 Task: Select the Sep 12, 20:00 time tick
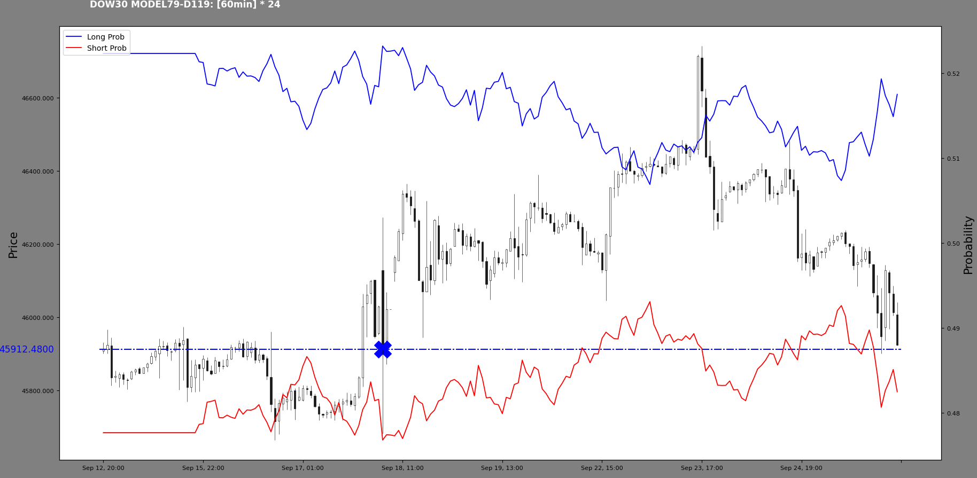103,468
